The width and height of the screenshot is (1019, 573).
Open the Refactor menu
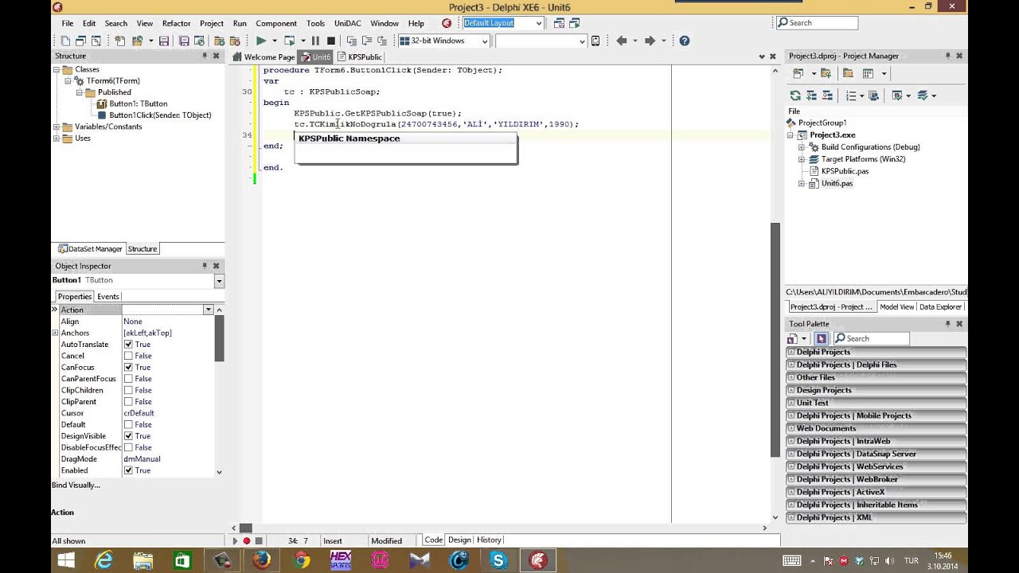176,23
